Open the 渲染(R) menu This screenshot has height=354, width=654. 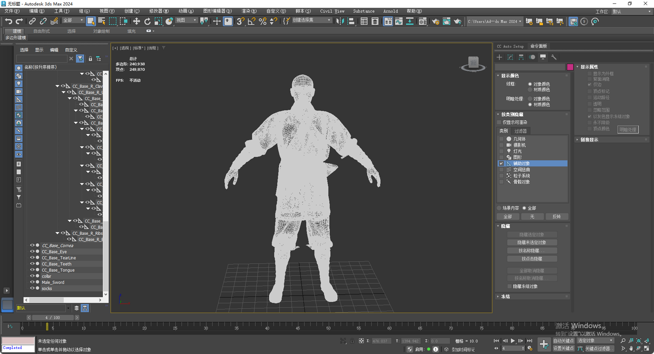click(x=249, y=11)
